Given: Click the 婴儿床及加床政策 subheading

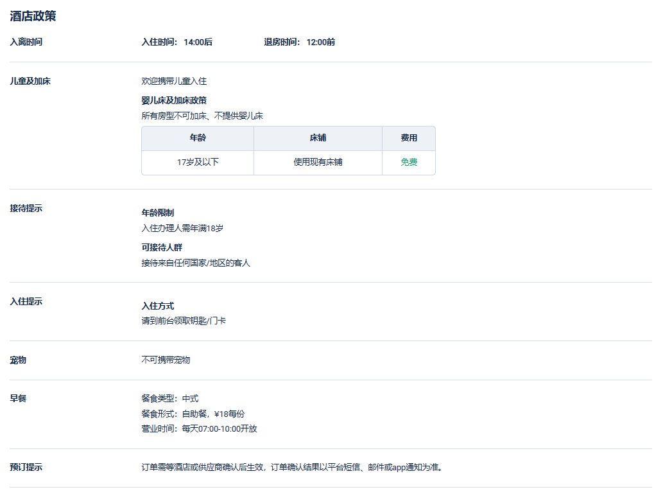Looking at the screenshot, I should tap(174, 100).
